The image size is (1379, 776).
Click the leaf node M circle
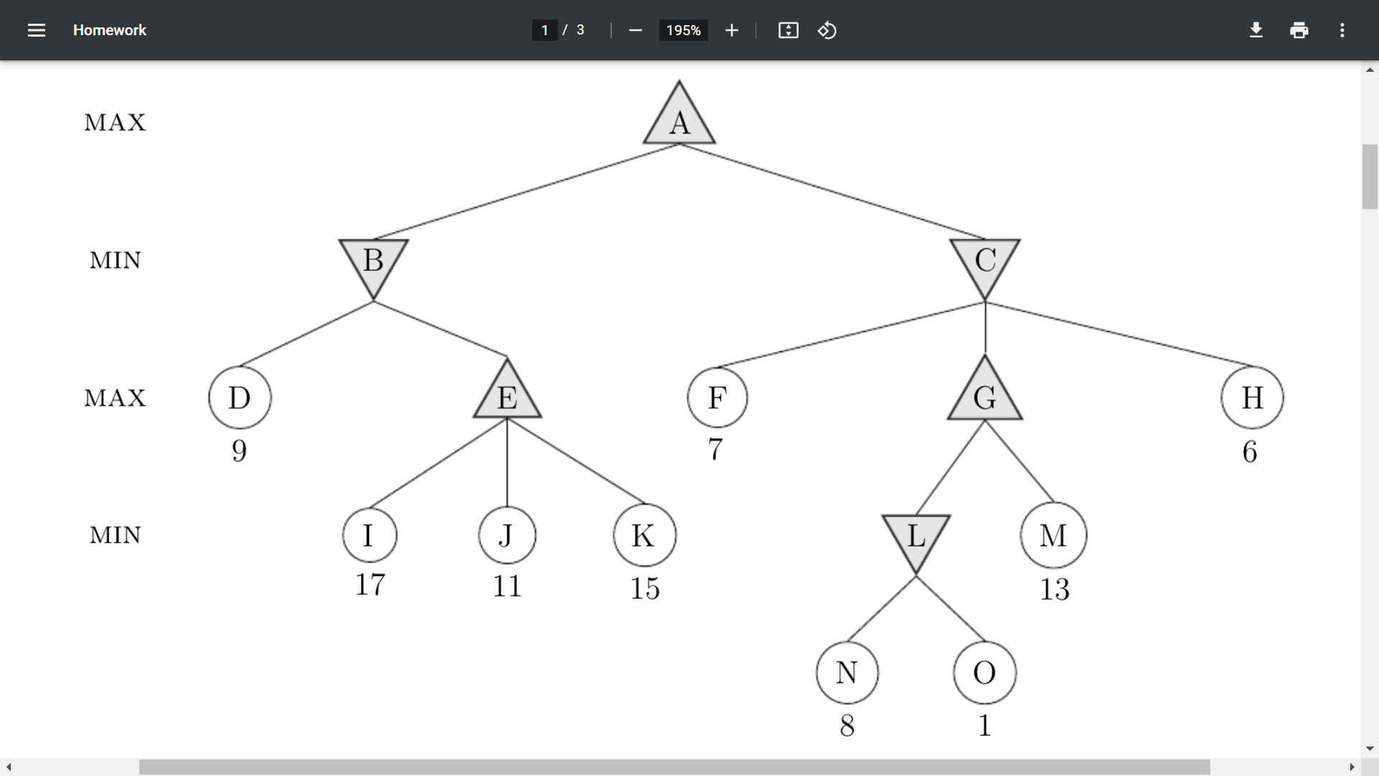click(x=1053, y=535)
